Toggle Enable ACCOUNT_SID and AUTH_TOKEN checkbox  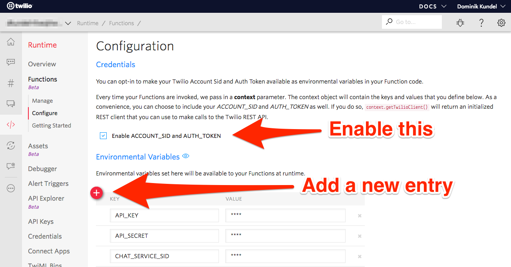click(103, 136)
